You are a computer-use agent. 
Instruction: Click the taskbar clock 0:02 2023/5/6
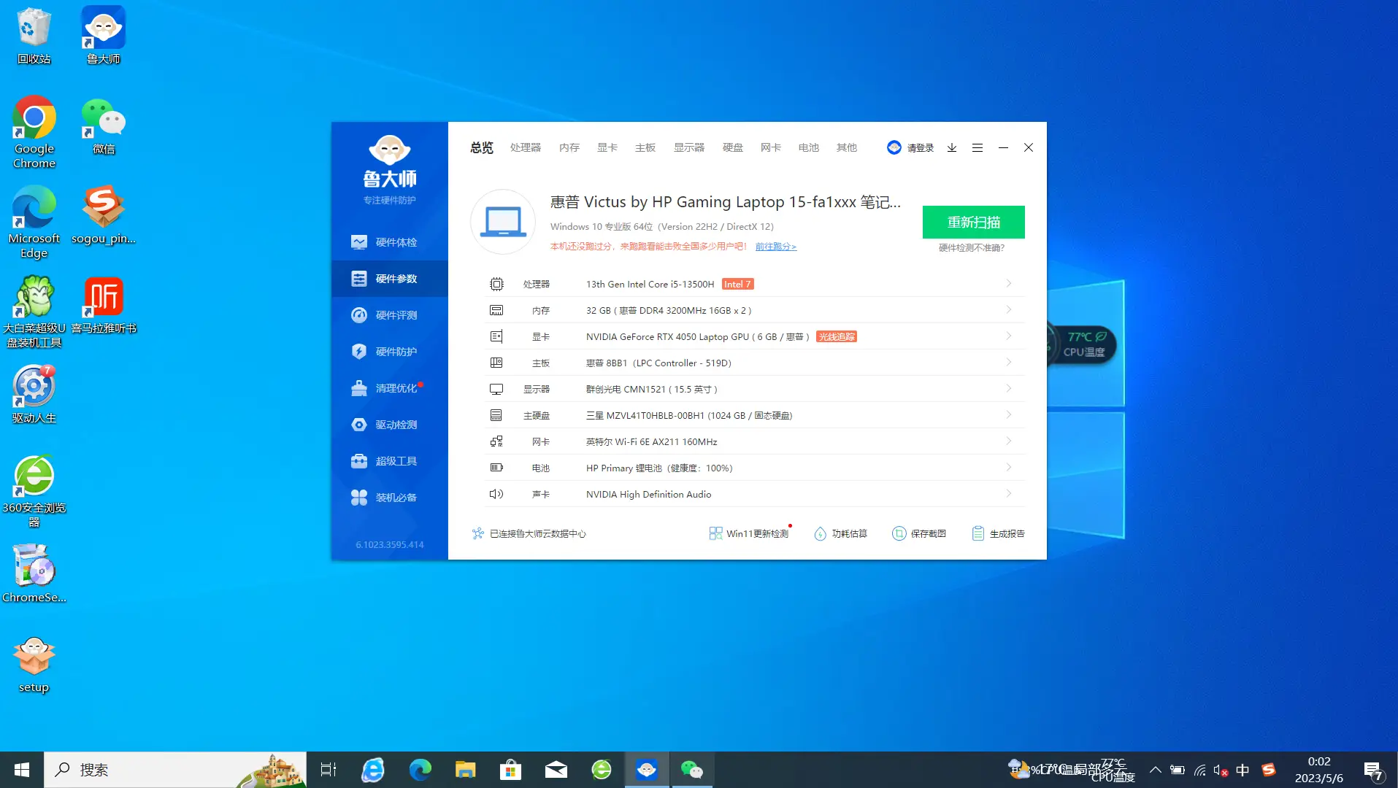pyautogui.click(x=1319, y=770)
